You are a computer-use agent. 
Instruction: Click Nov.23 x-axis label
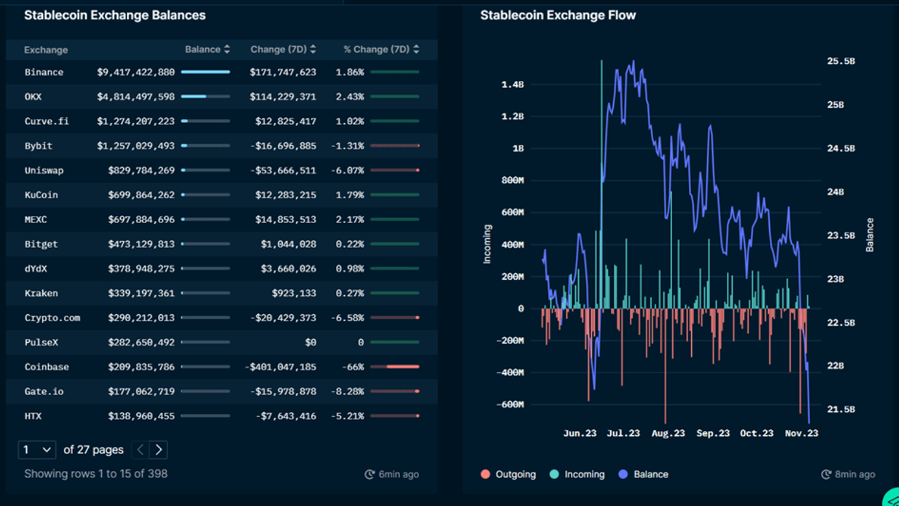pos(801,433)
